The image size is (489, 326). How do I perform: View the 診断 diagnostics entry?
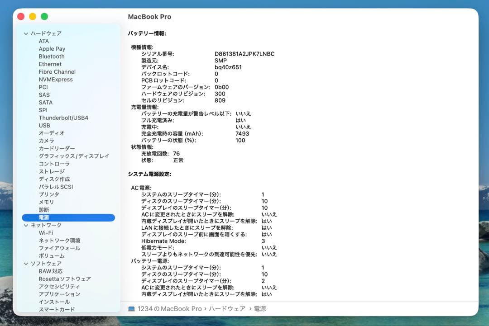click(43, 209)
